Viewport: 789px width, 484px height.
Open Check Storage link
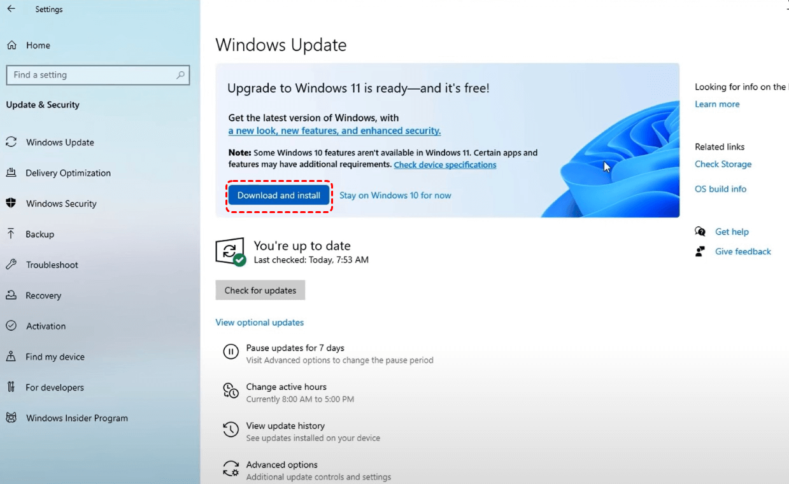723,164
